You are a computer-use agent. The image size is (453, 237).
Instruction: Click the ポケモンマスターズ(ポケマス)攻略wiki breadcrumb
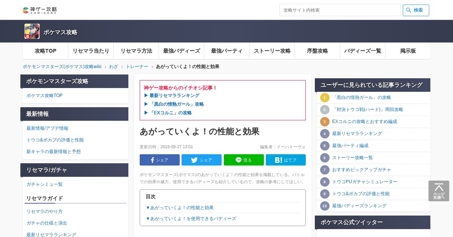(x=62, y=67)
